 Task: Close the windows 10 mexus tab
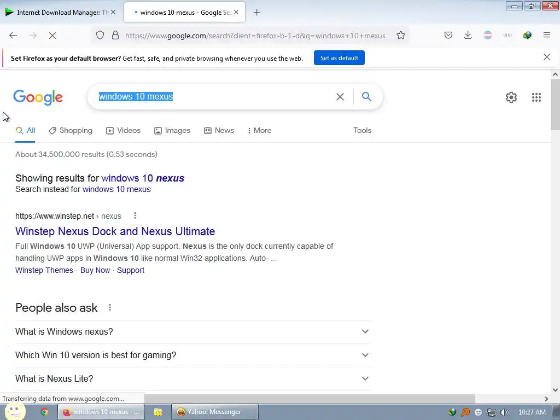pos(236,12)
